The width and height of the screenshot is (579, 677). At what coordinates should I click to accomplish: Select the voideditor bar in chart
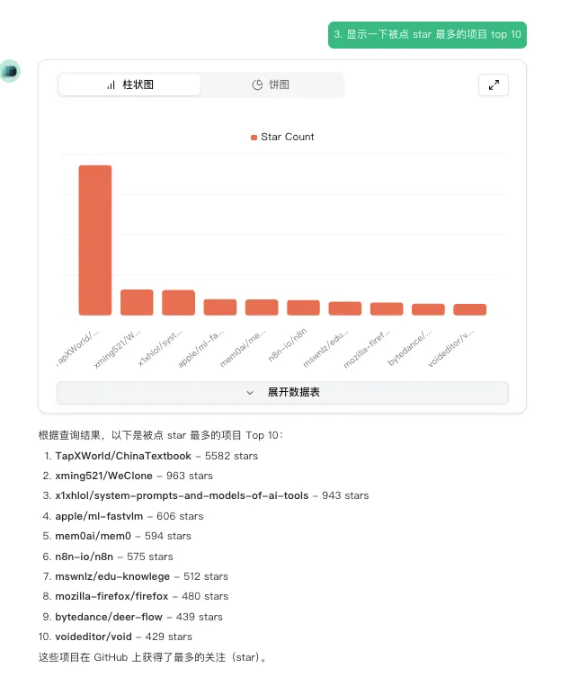coord(469,309)
